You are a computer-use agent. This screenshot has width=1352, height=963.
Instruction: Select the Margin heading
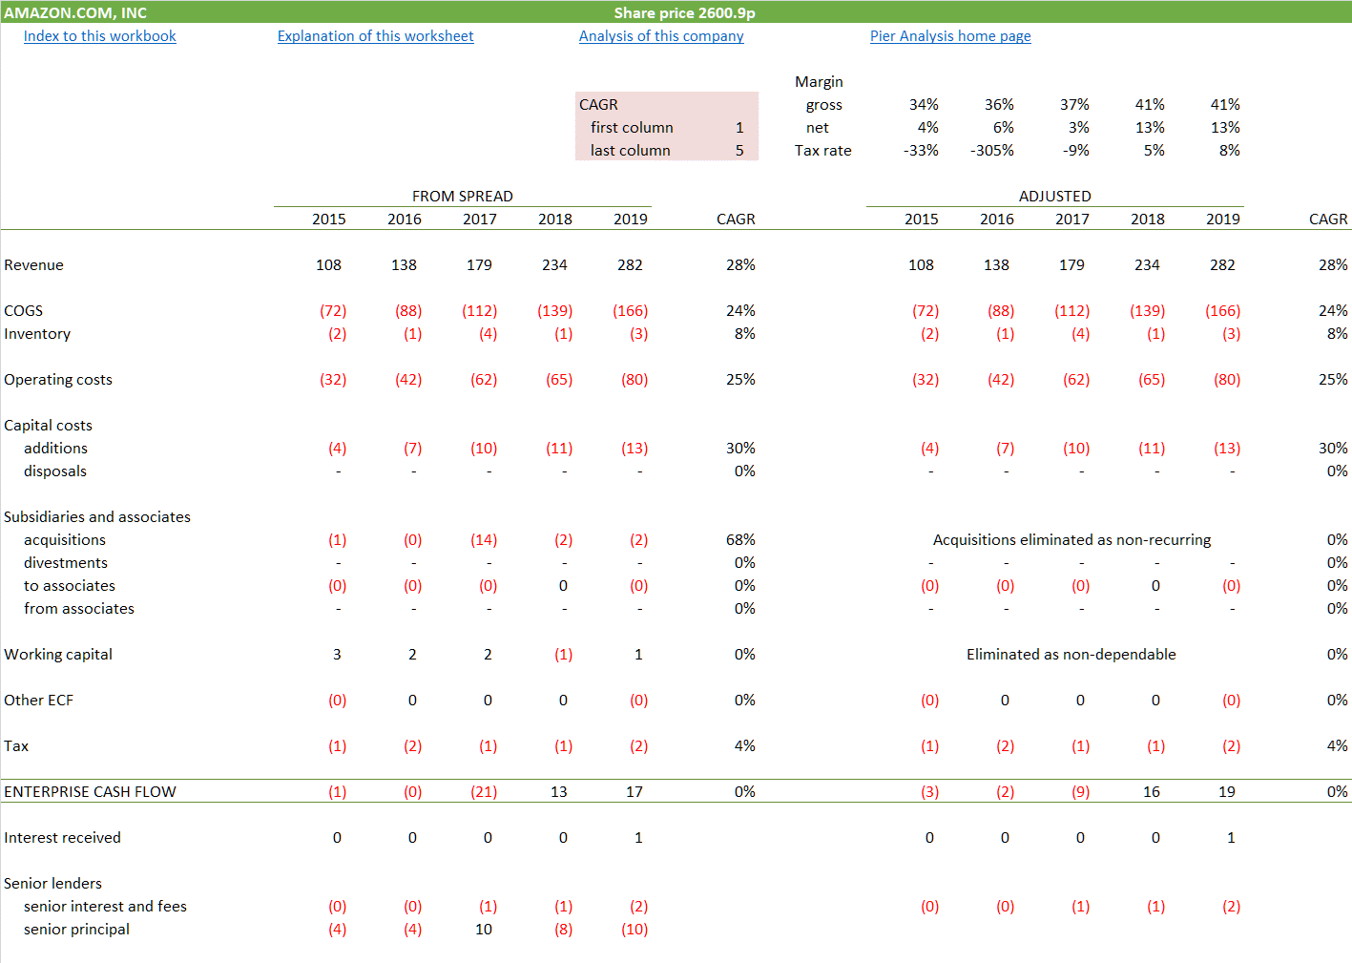click(819, 82)
